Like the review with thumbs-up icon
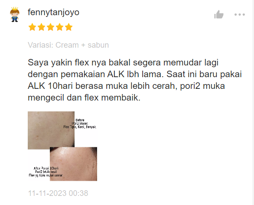254x205 pixels. (219, 14)
